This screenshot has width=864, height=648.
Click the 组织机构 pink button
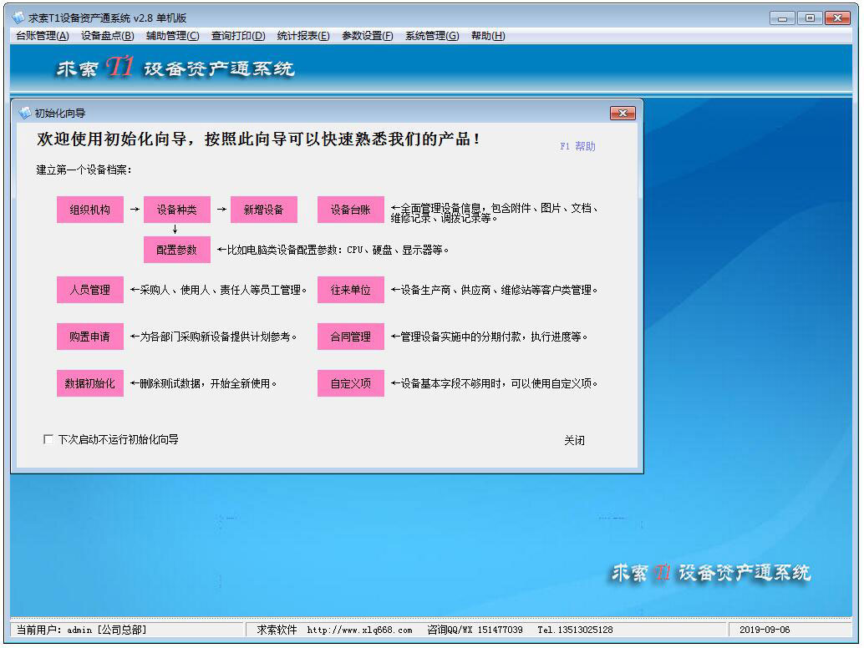click(x=89, y=210)
